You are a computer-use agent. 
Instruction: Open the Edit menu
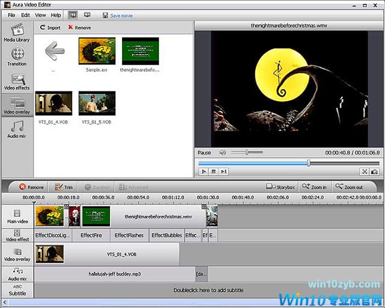pos(25,15)
